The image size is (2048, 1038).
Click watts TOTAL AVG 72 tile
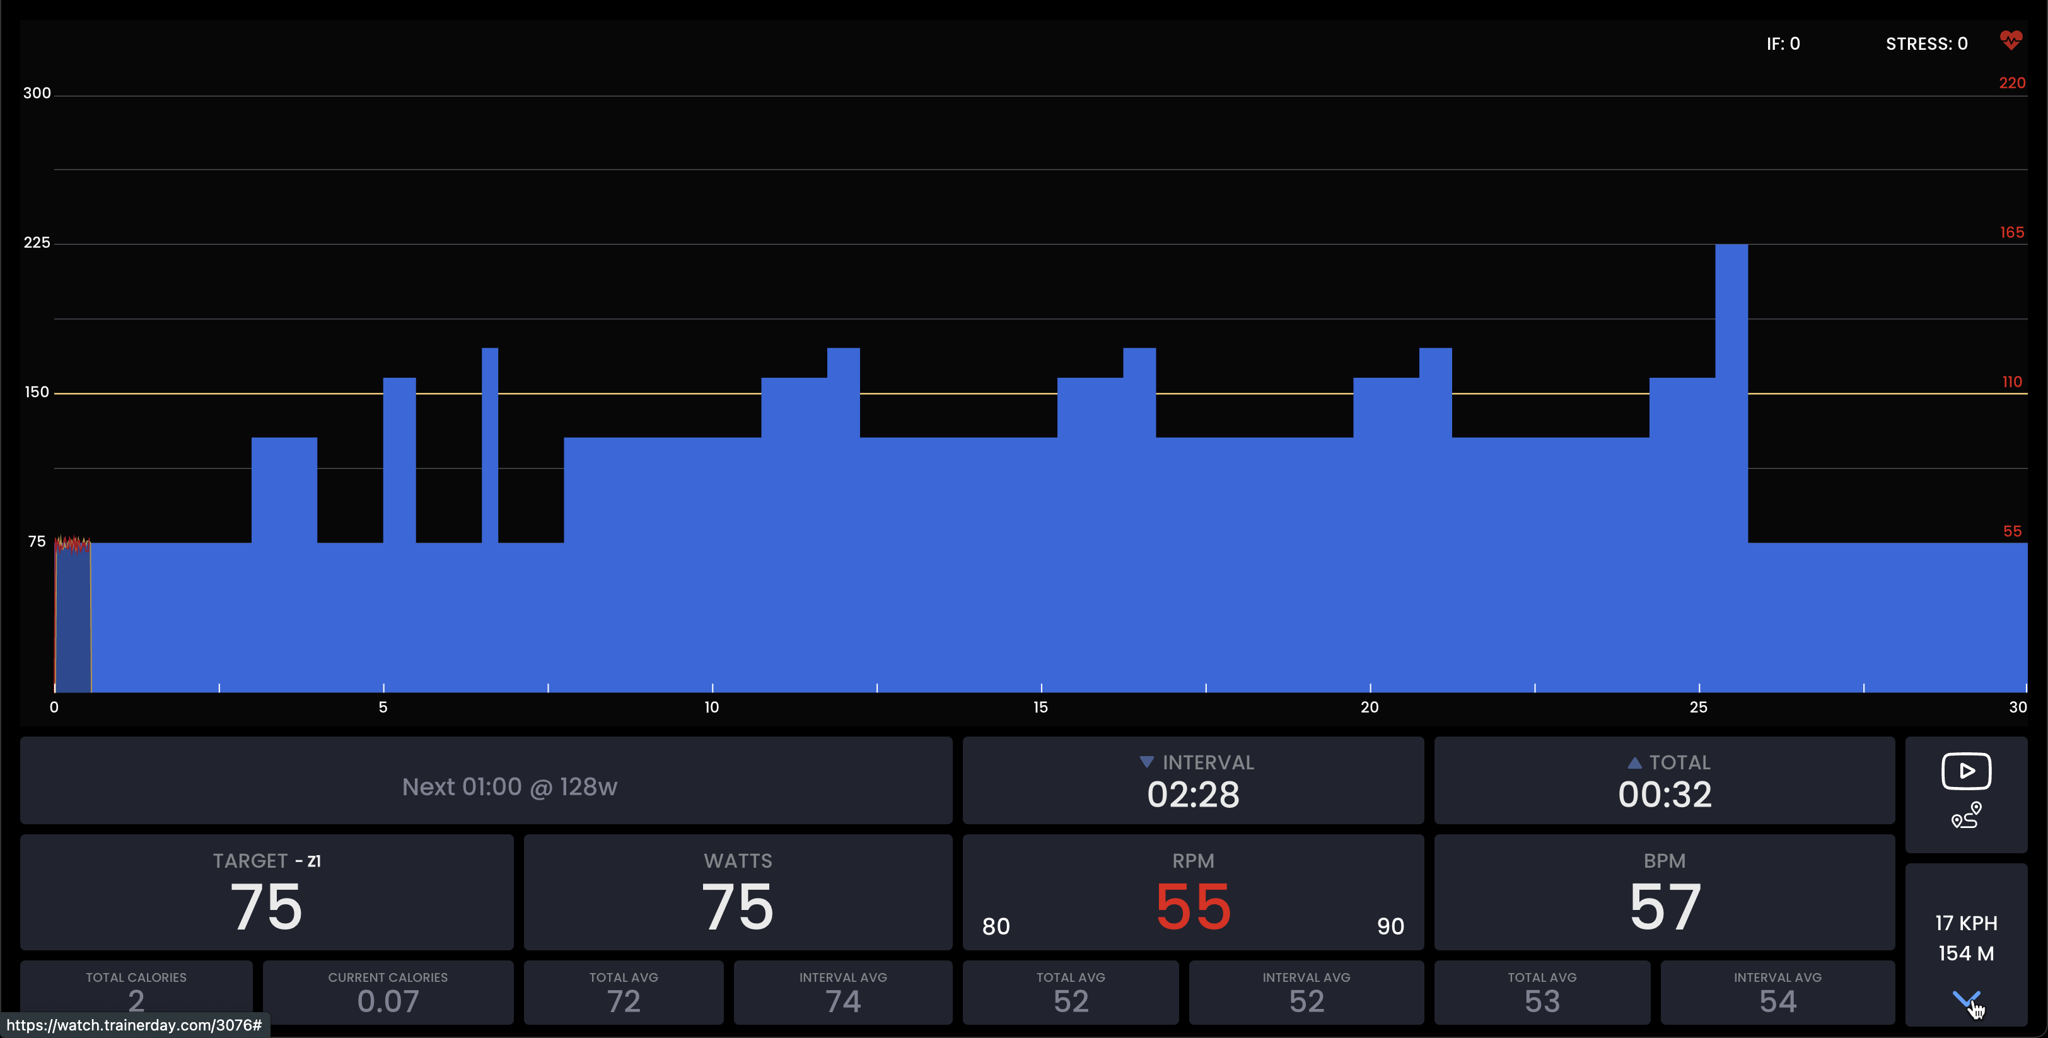624,993
